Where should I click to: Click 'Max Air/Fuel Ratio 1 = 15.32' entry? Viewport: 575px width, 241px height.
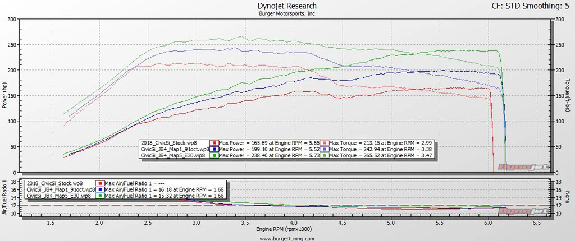coord(164,196)
